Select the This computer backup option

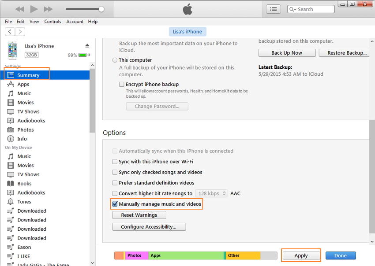[115, 60]
